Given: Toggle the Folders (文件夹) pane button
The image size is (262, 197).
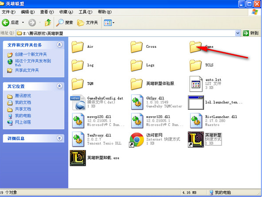Looking at the screenshot, I should pos(88,22).
